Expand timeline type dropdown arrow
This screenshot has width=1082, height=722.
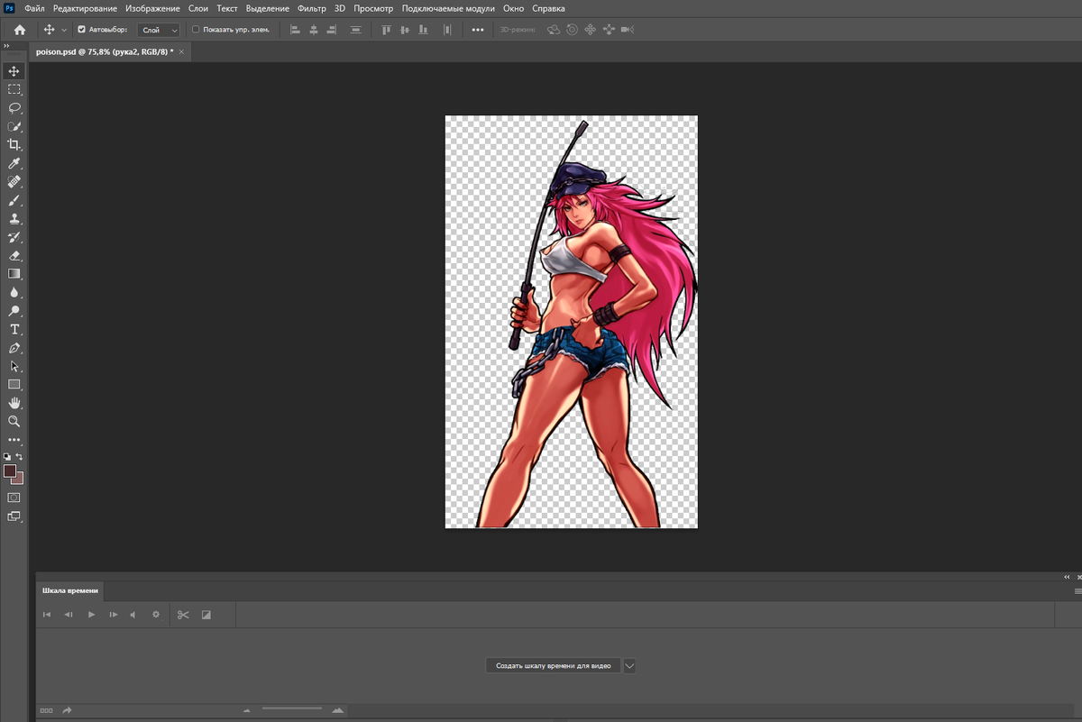[629, 666]
